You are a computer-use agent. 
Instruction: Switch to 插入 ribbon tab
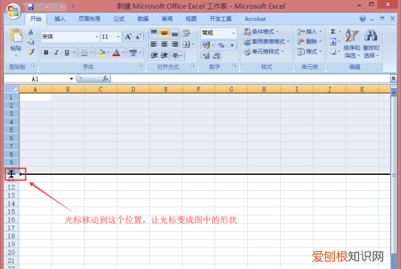click(60, 19)
